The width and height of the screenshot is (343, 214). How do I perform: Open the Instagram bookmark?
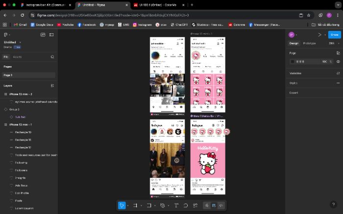point(142,25)
